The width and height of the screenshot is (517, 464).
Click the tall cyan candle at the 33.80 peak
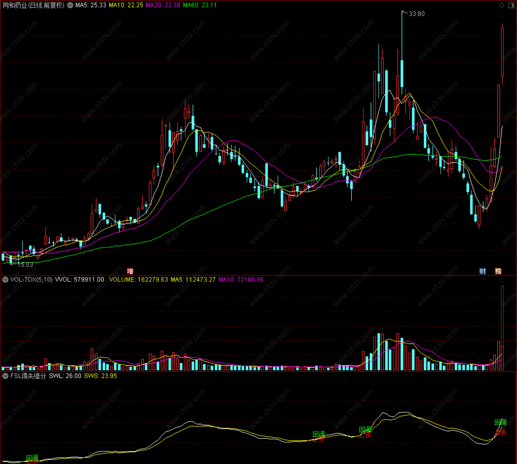(x=402, y=73)
